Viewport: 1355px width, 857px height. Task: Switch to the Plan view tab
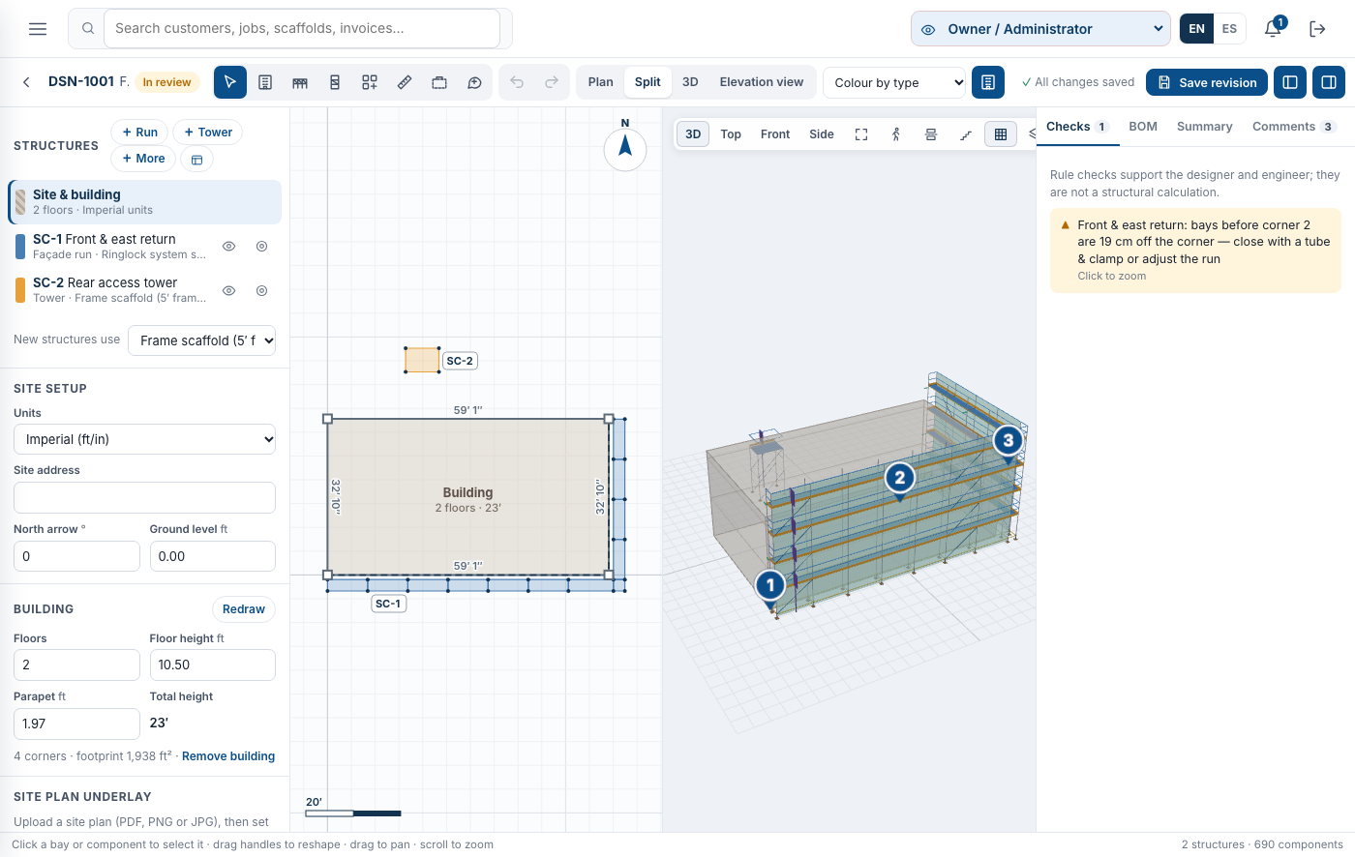point(601,82)
